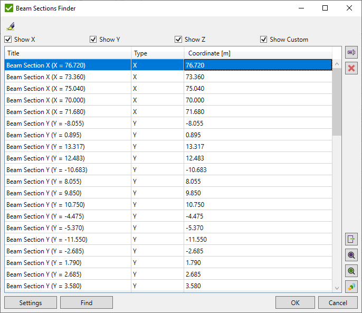Click the green check app icon in title bar
Image resolution: width=362 pixels, height=313 pixels.
[x=8, y=8]
